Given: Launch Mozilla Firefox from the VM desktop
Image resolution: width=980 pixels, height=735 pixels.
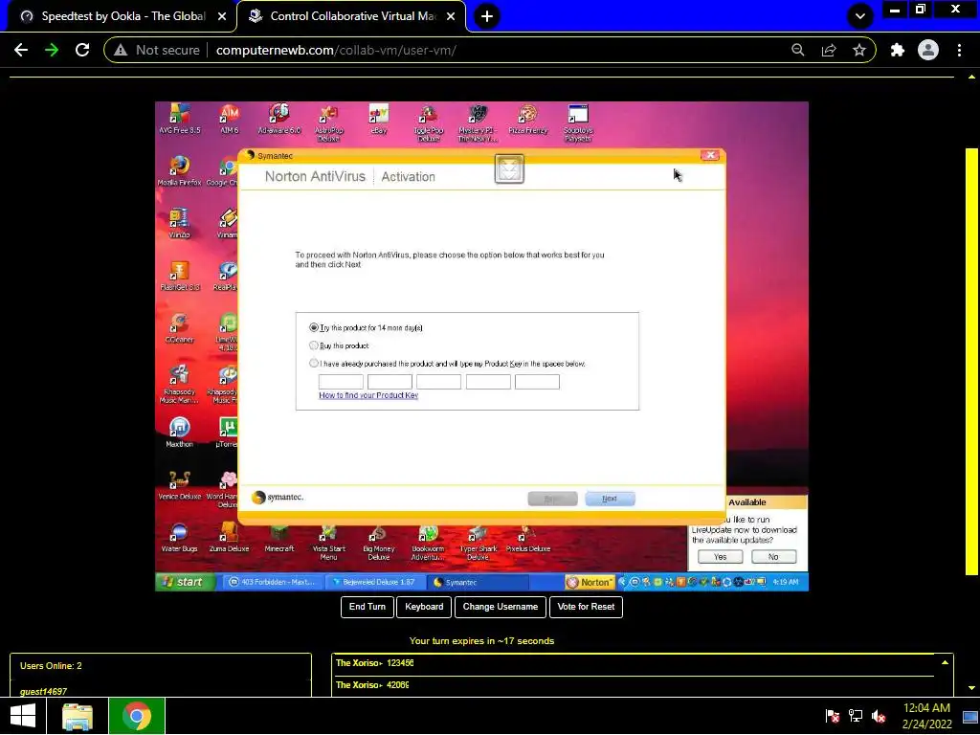Looking at the screenshot, I should (x=179, y=170).
